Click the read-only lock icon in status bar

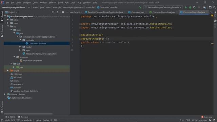tap(210, 120)
